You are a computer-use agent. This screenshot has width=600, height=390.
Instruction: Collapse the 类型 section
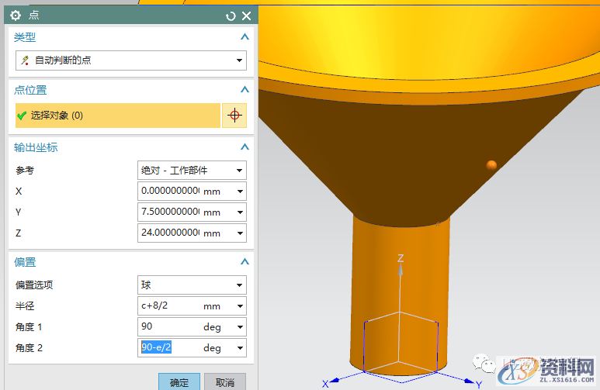[245, 36]
